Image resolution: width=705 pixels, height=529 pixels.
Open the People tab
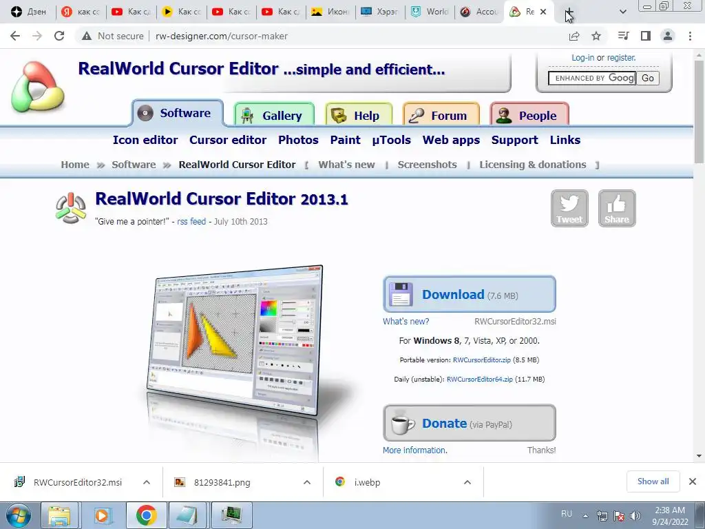[529, 115]
